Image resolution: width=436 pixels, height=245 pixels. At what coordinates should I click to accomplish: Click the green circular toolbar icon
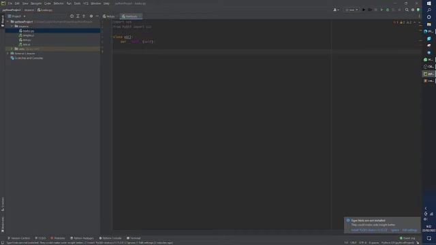388,10
